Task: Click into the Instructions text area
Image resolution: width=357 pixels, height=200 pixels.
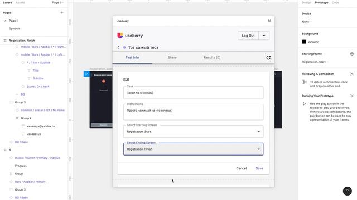Action: (194, 112)
